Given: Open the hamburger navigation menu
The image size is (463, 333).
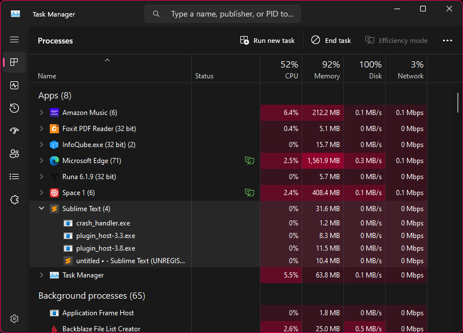Looking at the screenshot, I should pos(14,39).
